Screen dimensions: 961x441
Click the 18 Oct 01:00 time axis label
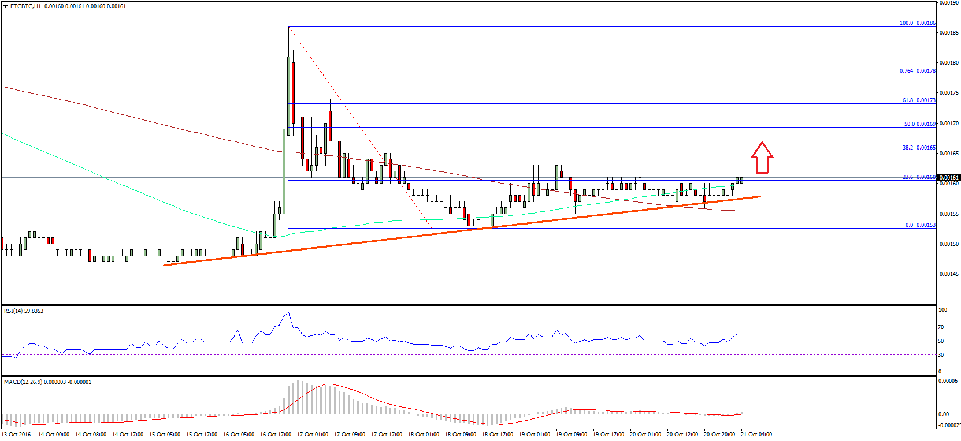pos(424,435)
